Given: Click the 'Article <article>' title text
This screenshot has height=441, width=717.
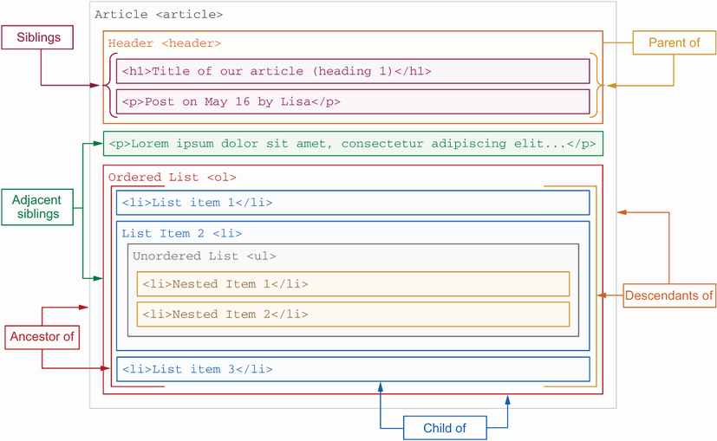Looking at the screenshot, I should click(x=159, y=14).
